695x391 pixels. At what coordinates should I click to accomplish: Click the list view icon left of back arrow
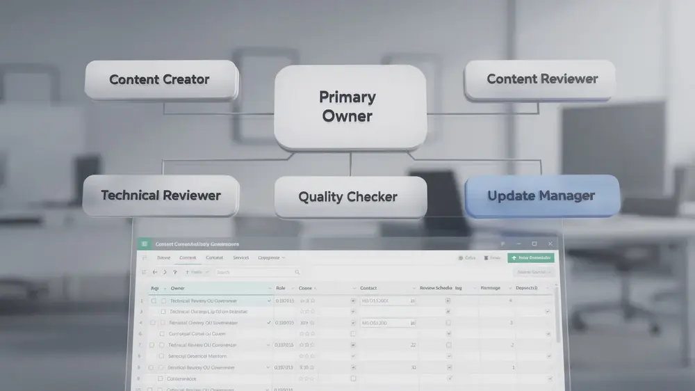[144, 272]
